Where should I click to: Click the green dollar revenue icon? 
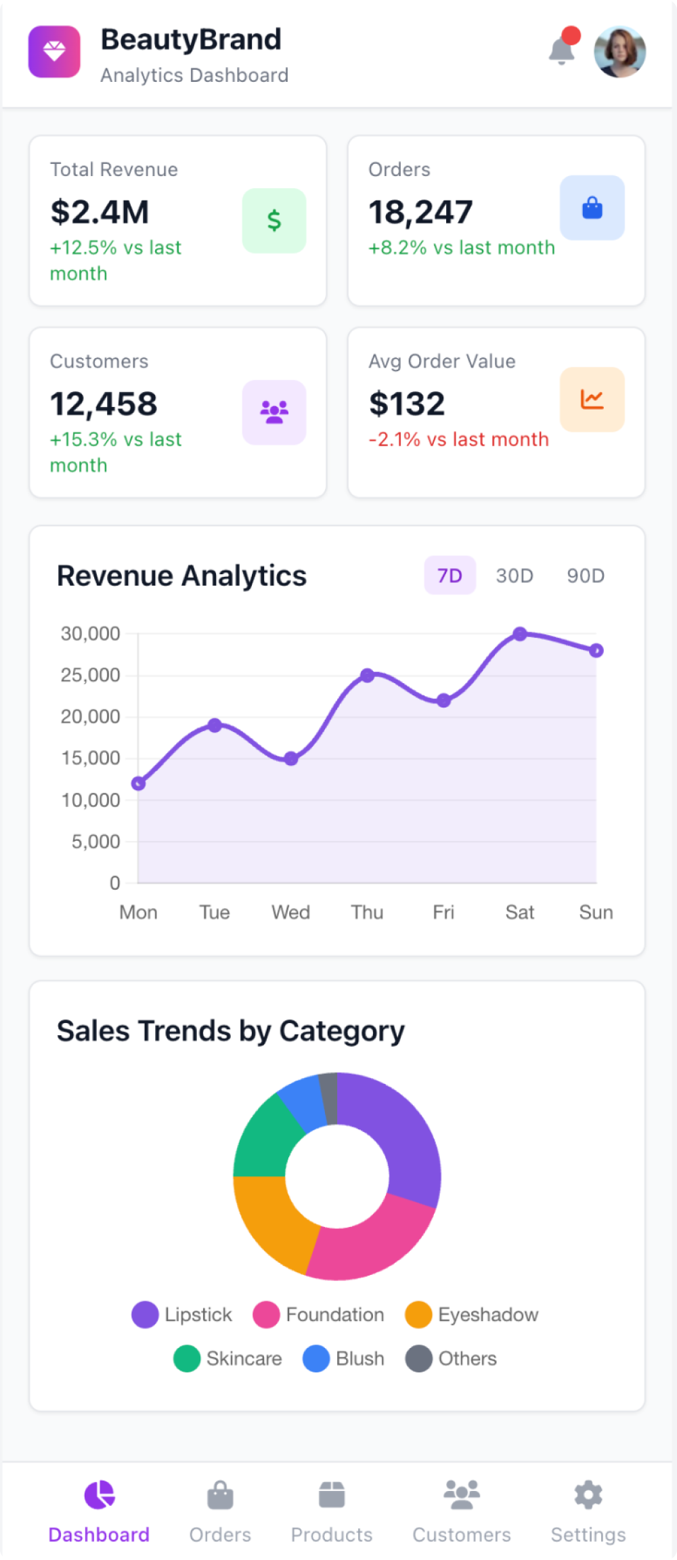point(274,221)
